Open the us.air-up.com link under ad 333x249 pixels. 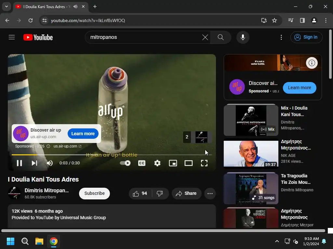67,146
